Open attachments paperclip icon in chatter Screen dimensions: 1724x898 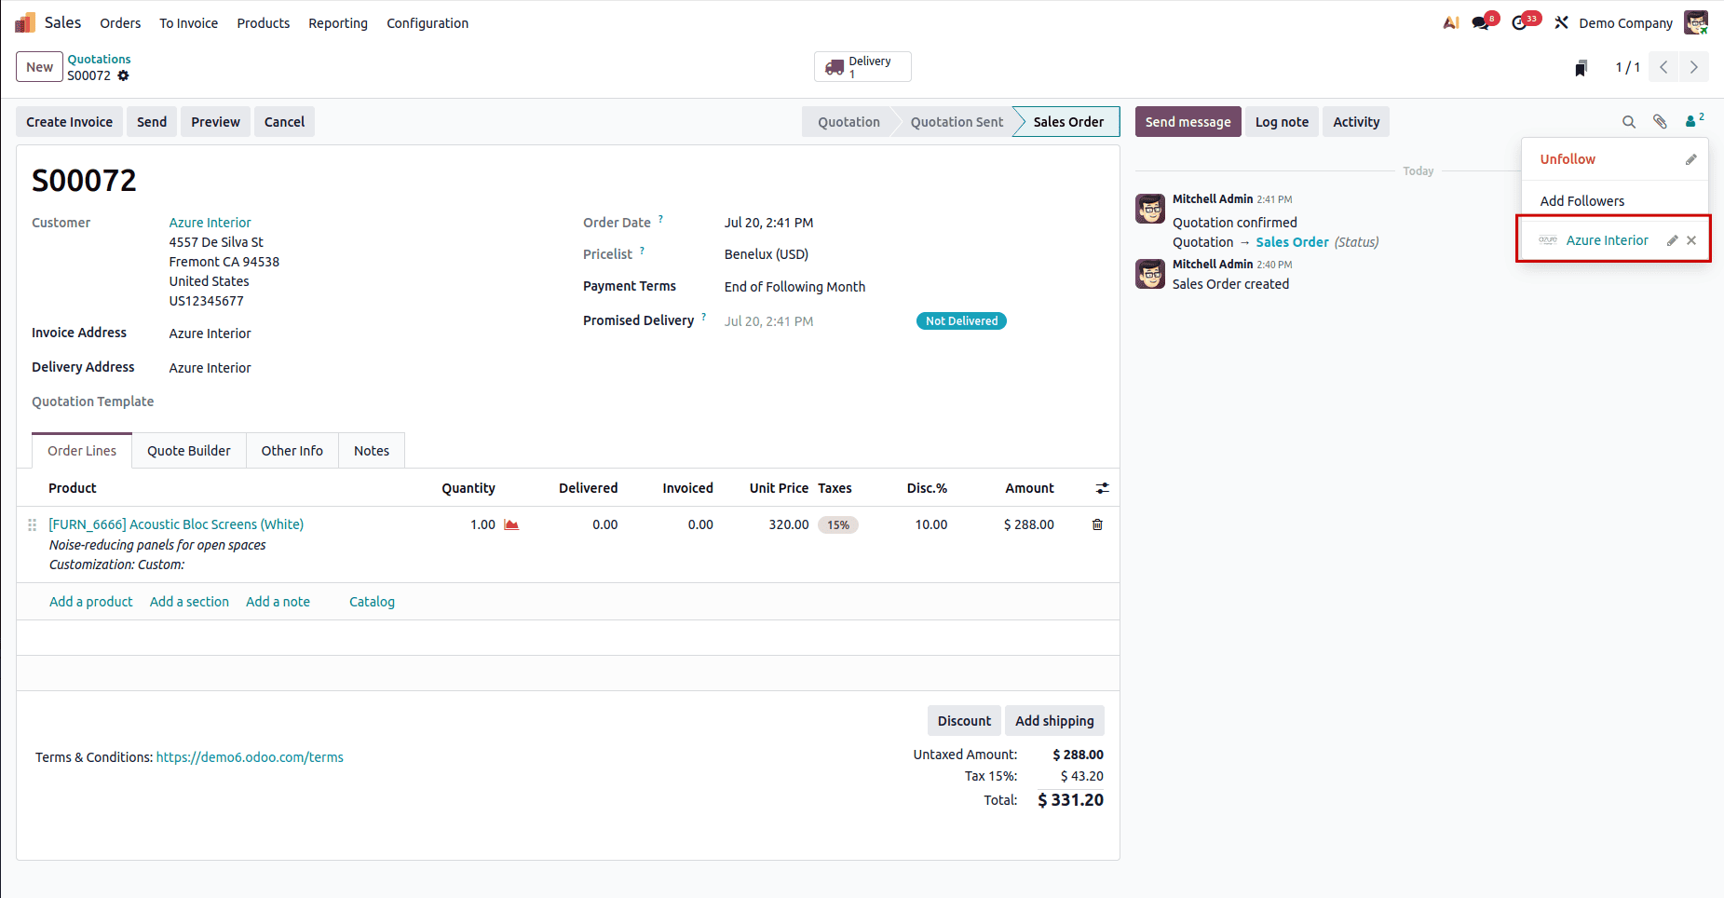(1660, 122)
